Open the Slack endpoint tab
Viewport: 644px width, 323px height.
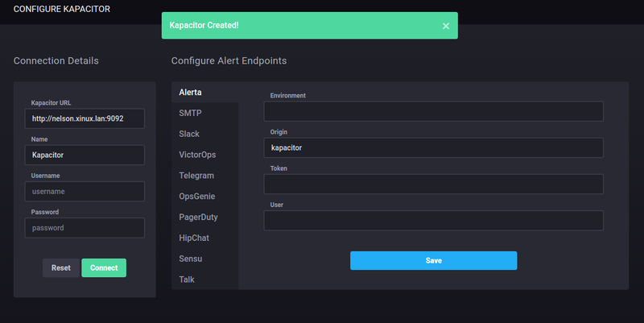pos(205,134)
